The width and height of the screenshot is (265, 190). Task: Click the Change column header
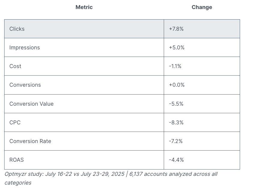click(x=202, y=7)
